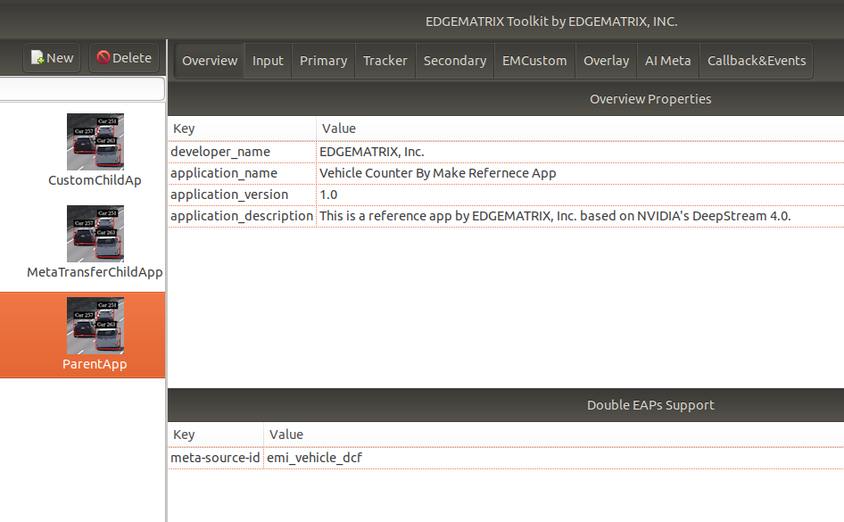Switch to the Input tab

[268, 61]
